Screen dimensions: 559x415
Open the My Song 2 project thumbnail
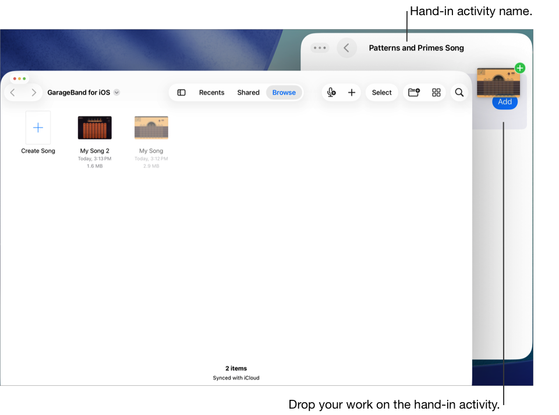tap(94, 127)
